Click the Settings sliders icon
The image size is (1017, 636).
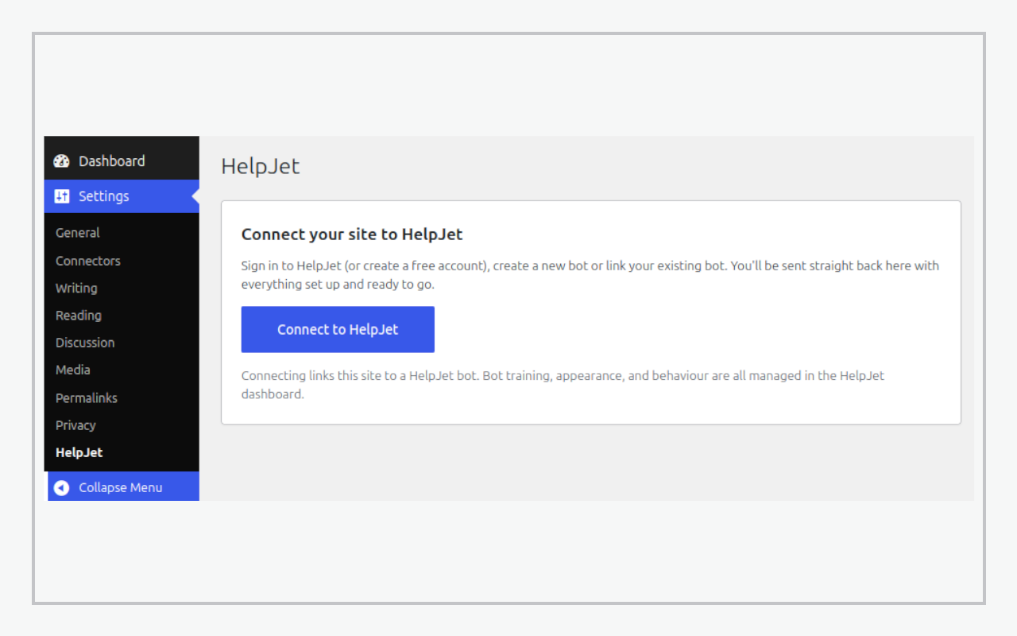[62, 196]
